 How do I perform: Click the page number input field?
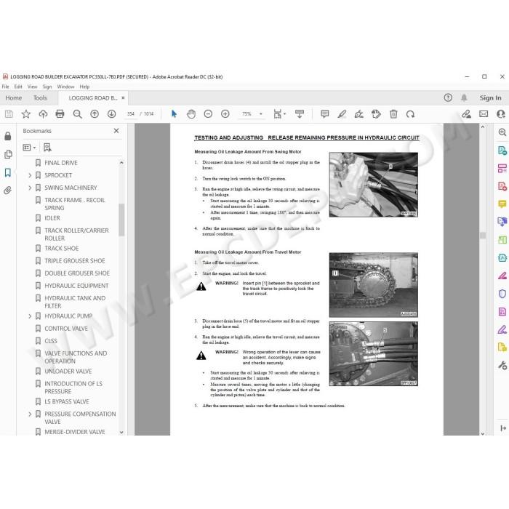(130, 114)
